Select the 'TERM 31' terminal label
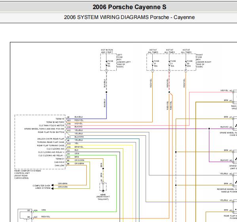 pos(60,159)
